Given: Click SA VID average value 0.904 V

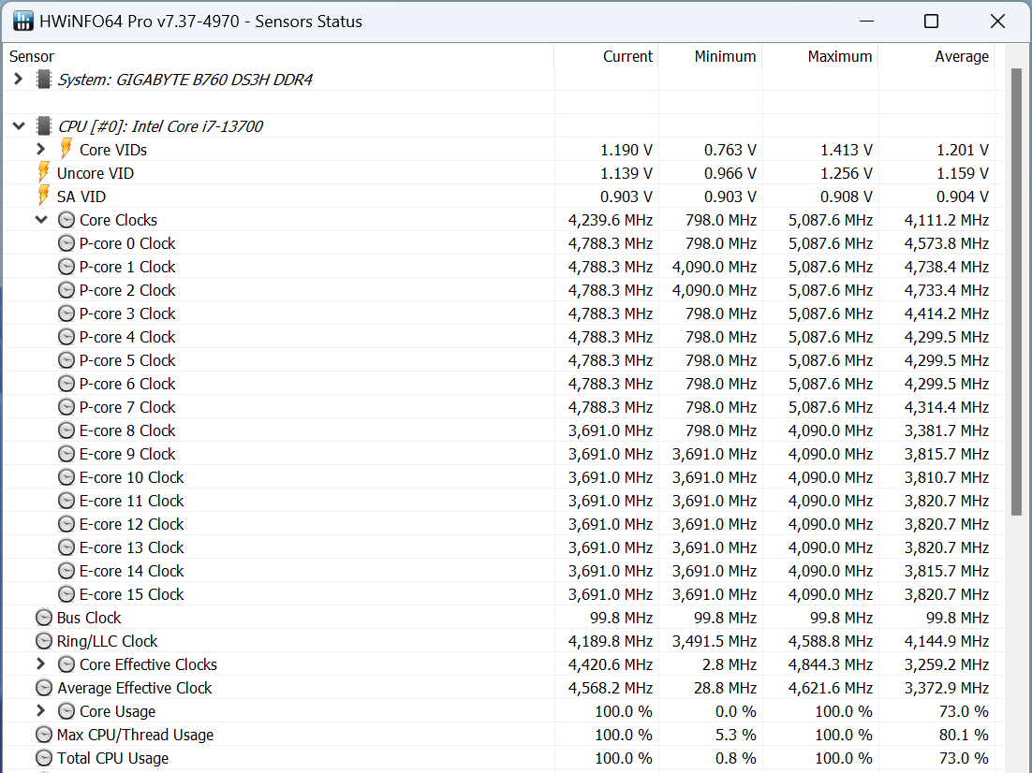Looking at the screenshot, I should (963, 197).
